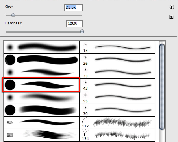Choose the brush preset labeled 55
The width and height of the screenshot is (178, 142).
(117, 97)
